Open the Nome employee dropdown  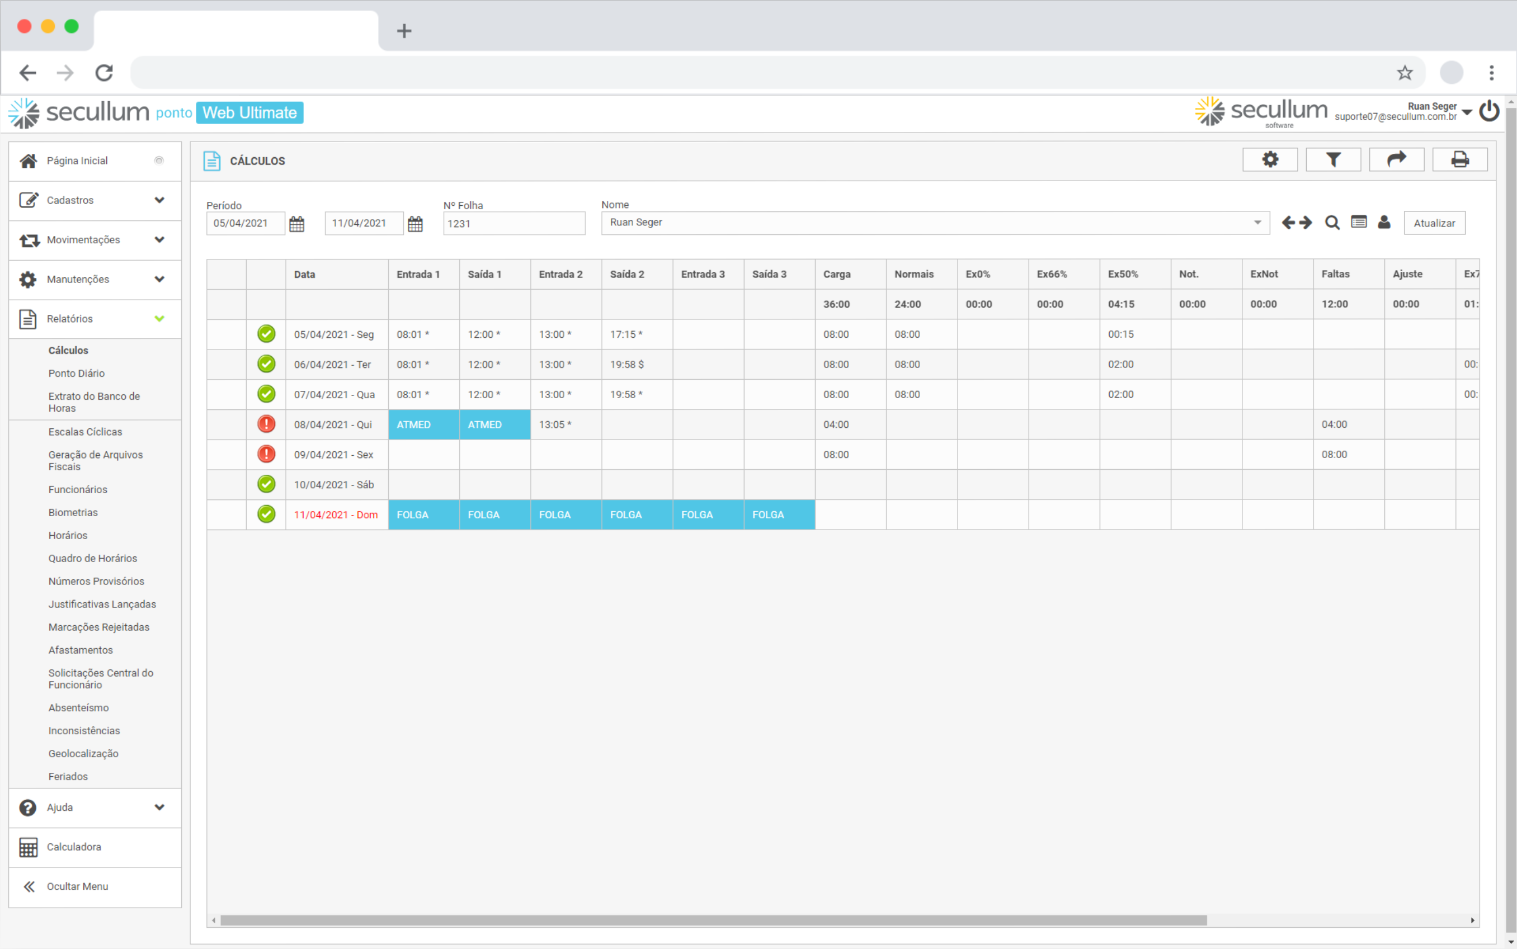click(x=1257, y=223)
